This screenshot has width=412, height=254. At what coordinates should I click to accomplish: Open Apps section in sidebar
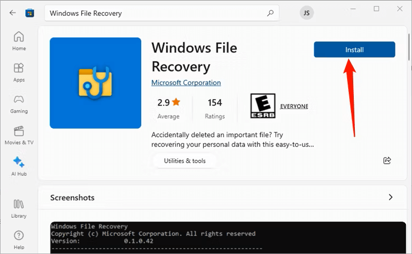pyautogui.click(x=19, y=72)
